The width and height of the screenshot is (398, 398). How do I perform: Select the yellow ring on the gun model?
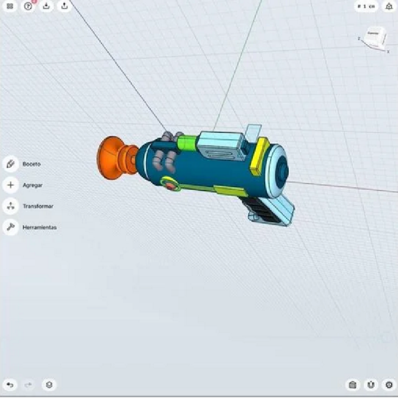point(259,156)
